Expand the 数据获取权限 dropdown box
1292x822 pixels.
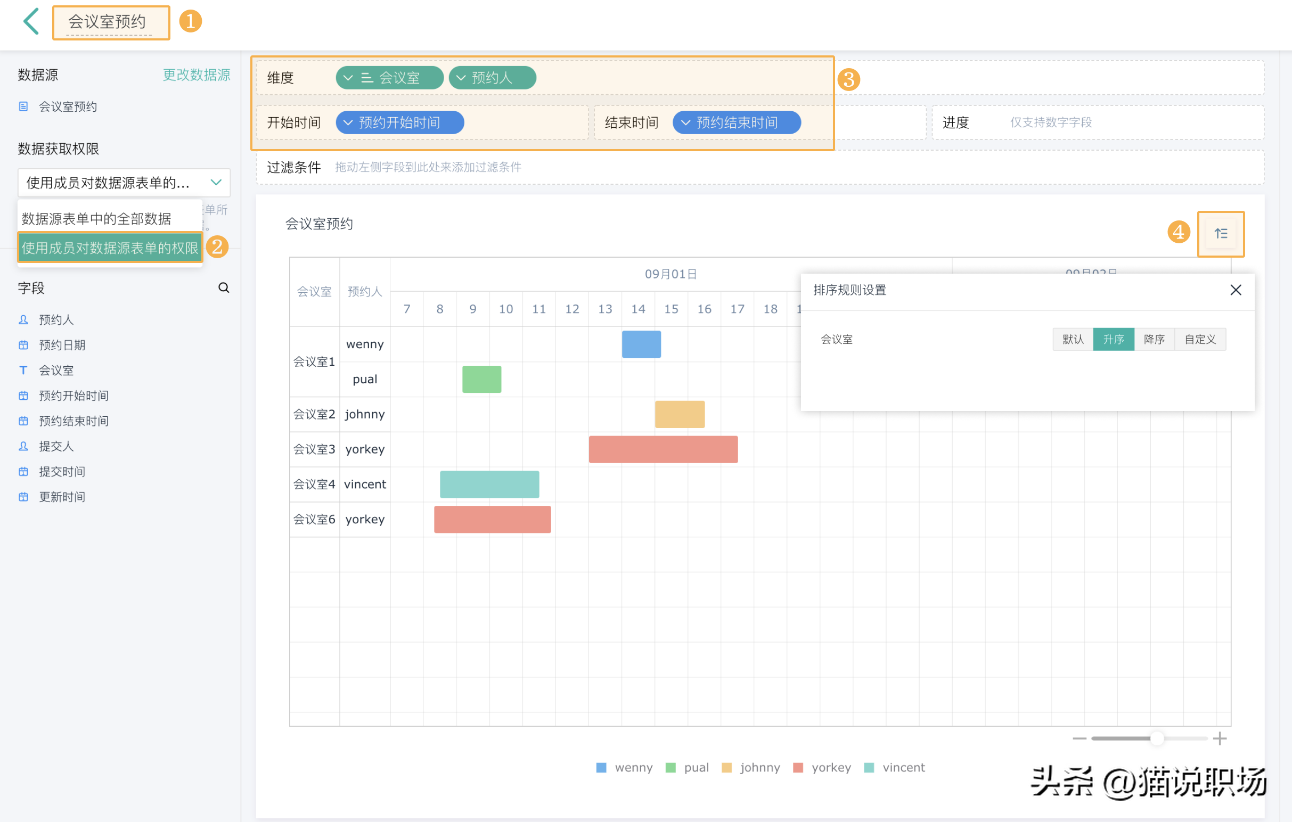[124, 183]
